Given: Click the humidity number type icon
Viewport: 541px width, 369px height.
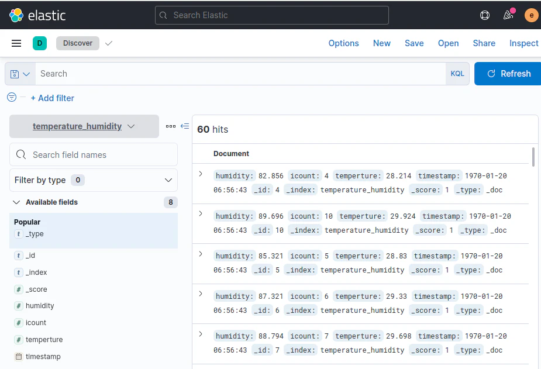Looking at the screenshot, I should point(19,306).
